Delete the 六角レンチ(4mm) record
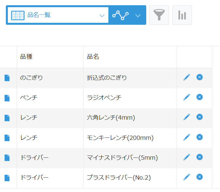The height and width of the screenshot is (192, 220). point(199,117)
